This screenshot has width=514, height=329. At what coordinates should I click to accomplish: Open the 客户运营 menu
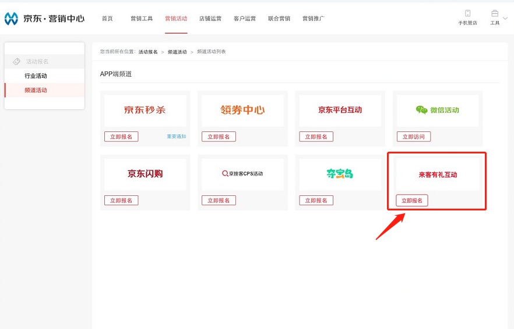click(245, 19)
